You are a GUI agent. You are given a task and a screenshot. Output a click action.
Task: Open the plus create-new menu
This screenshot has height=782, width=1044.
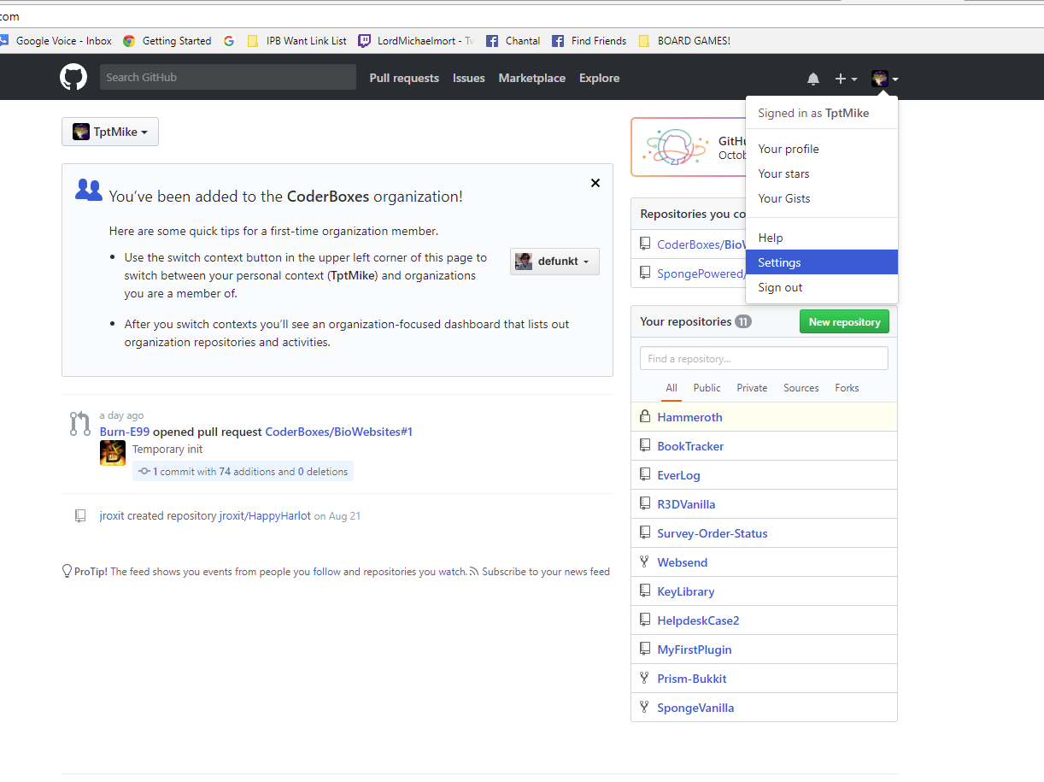(x=846, y=79)
